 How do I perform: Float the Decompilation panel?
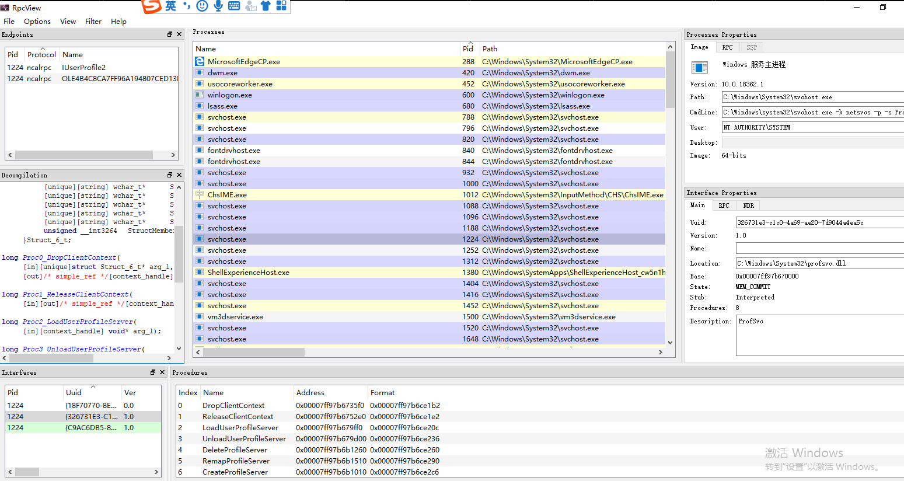pos(170,175)
